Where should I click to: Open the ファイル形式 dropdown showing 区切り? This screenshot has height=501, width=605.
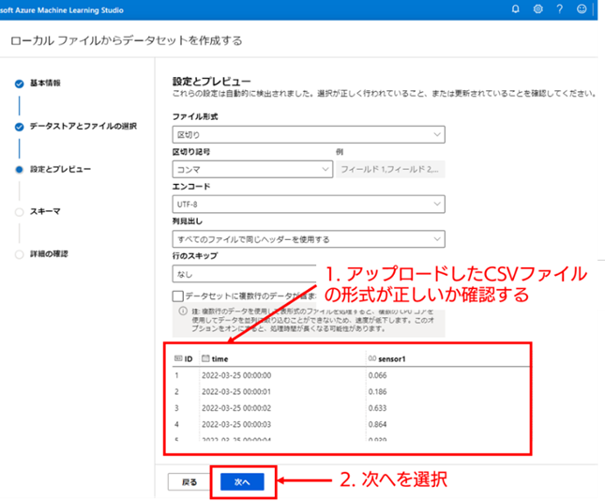pyautogui.click(x=309, y=135)
